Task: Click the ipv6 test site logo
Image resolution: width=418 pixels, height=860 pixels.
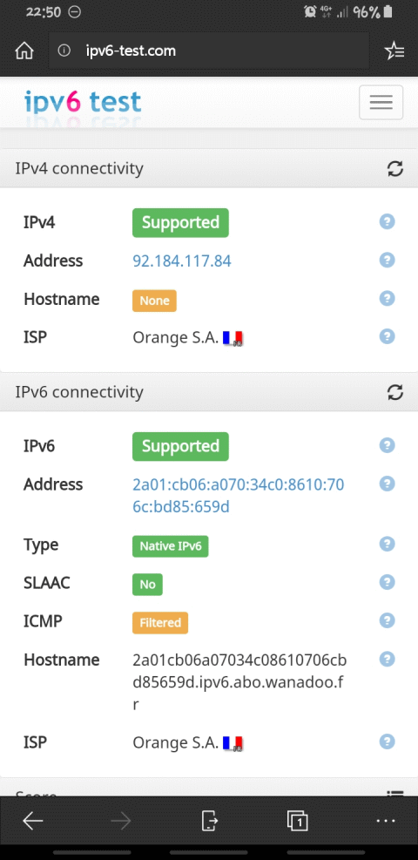Action: pos(83,102)
